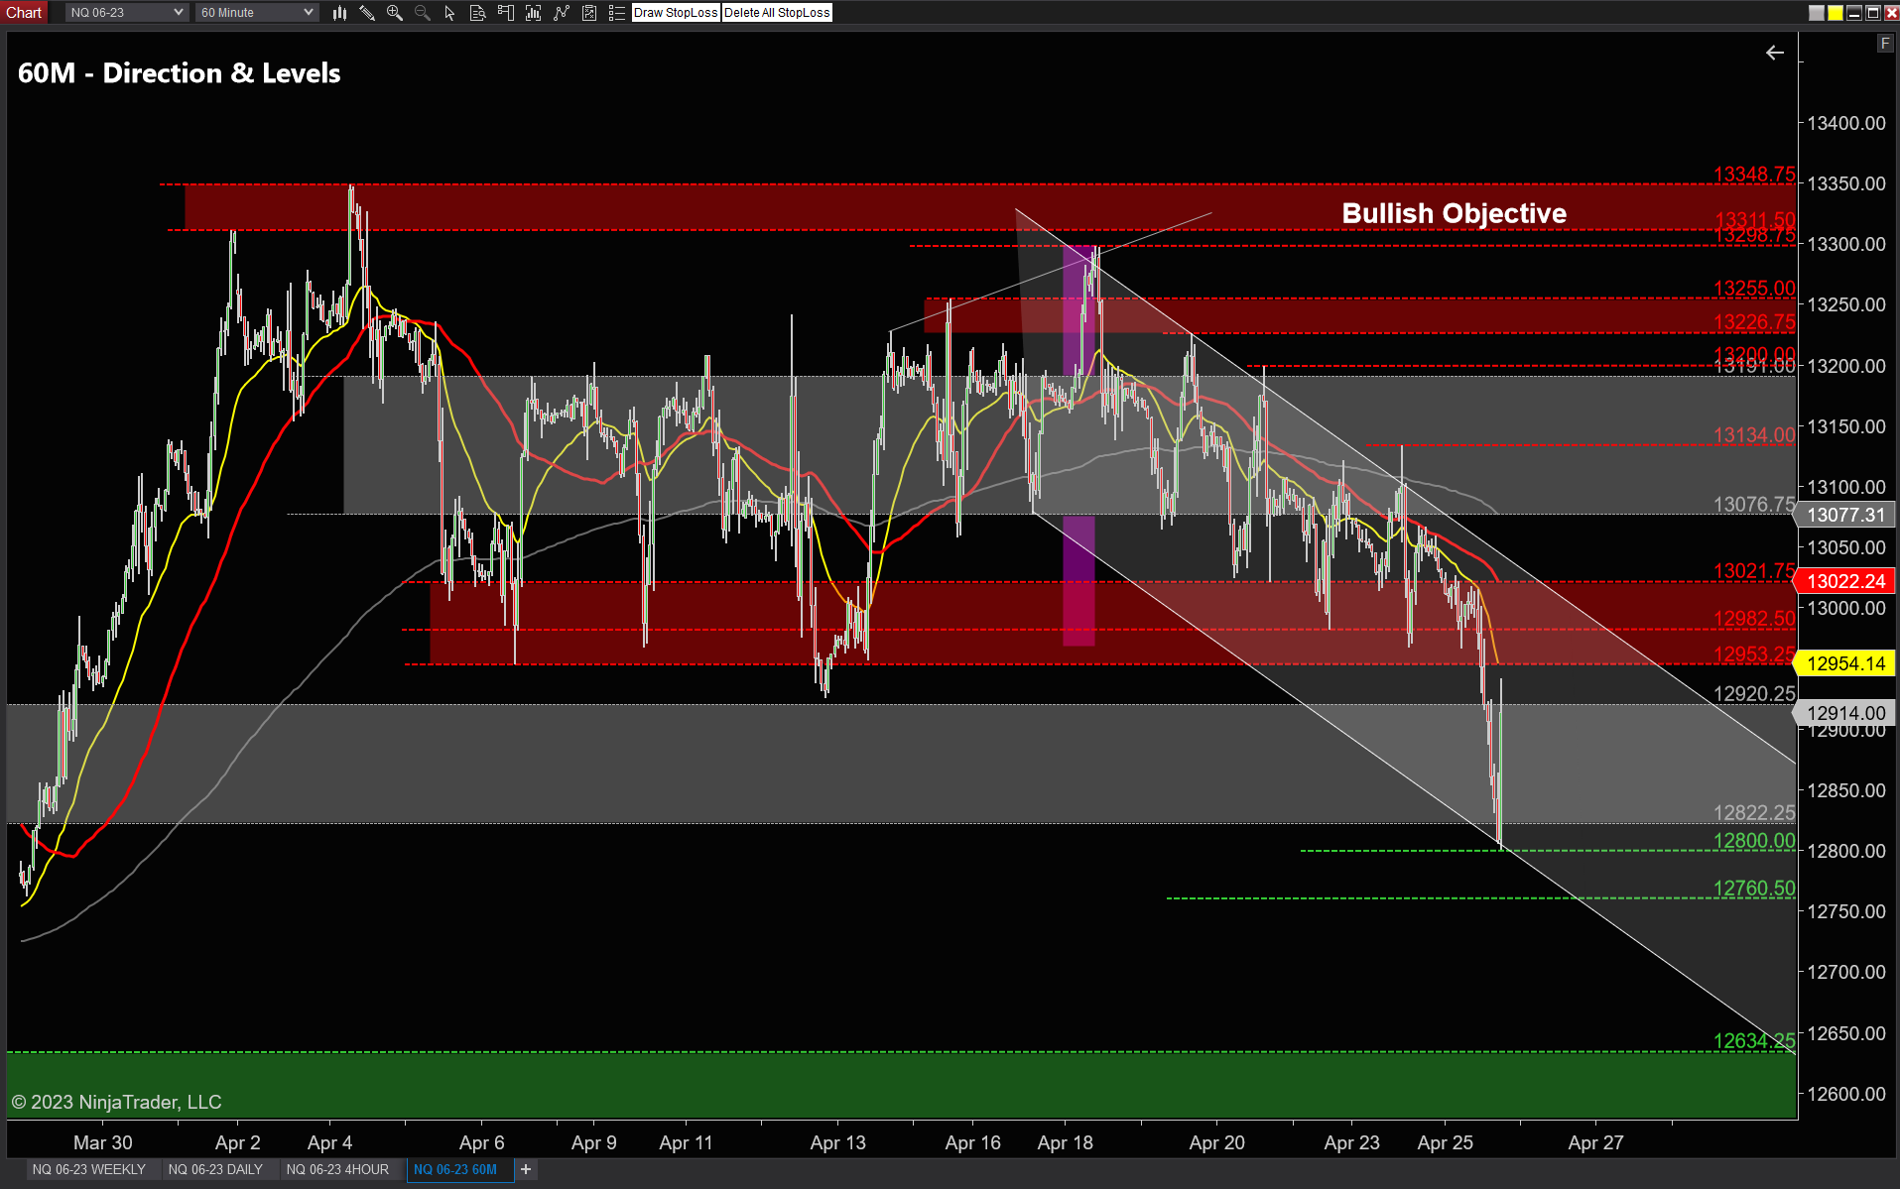The width and height of the screenshot is (1900, 1189).
Task: Click the Apr 25 date on time axis
Action: click(1446, 1143)
